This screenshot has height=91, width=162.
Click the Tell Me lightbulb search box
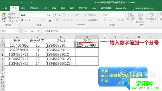pyautogui.click(x=143, y=9)
